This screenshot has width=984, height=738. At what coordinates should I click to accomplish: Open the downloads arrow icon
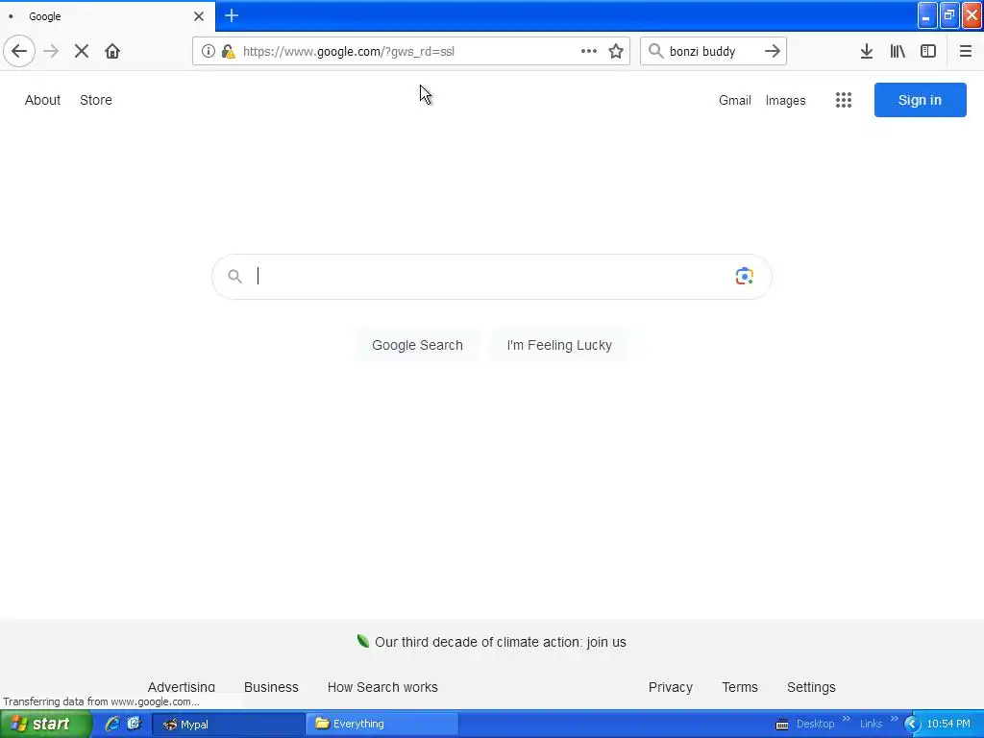pos(867,51)
